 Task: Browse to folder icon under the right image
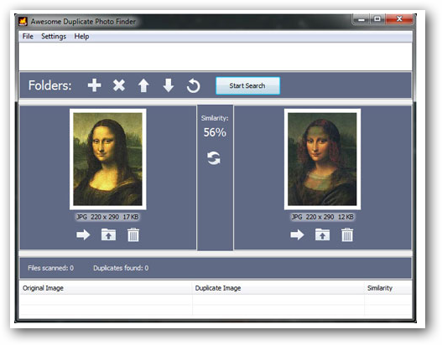[322, 234]
